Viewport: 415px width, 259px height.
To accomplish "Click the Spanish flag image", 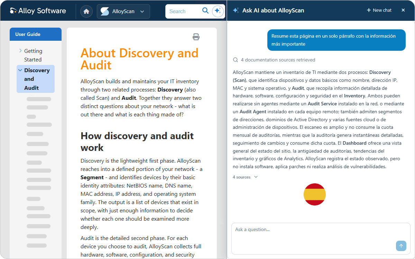I will [x=315, y=194].
